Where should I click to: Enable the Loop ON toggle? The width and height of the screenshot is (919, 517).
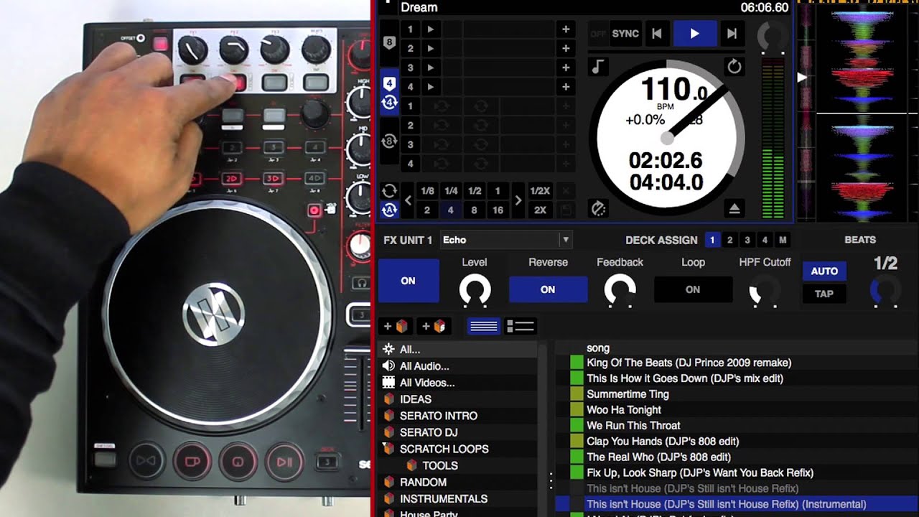coord(692,289)
